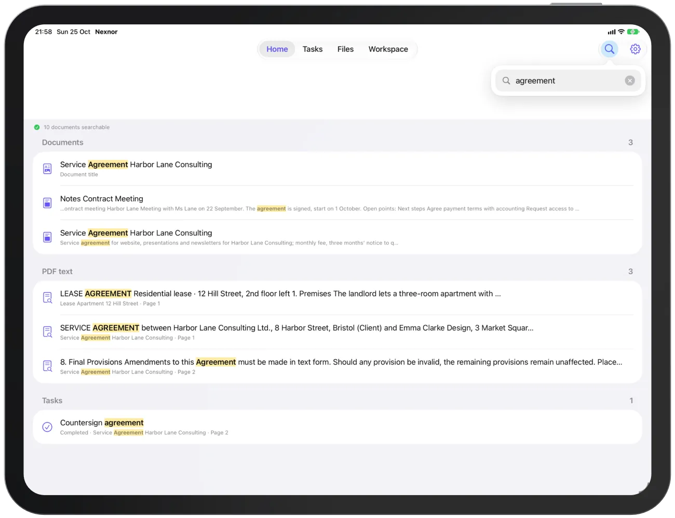Screen dimensions: 675x518
Task: Open the Files tab
Action: [x=345, y=49]
